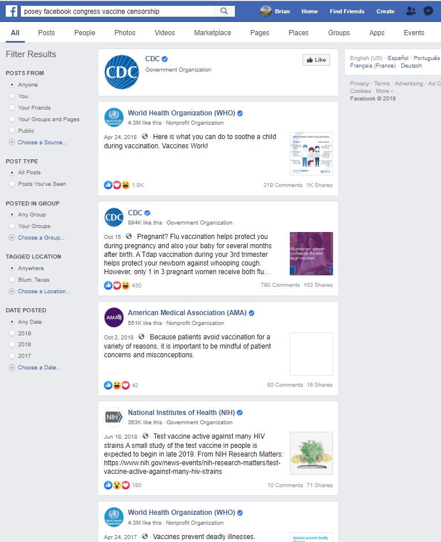
Task: Like the CDC page
Action: click(316, 60)
